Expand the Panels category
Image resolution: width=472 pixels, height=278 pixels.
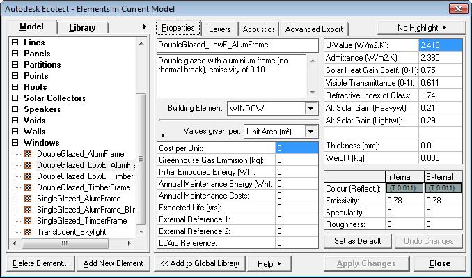coord(15,54)
